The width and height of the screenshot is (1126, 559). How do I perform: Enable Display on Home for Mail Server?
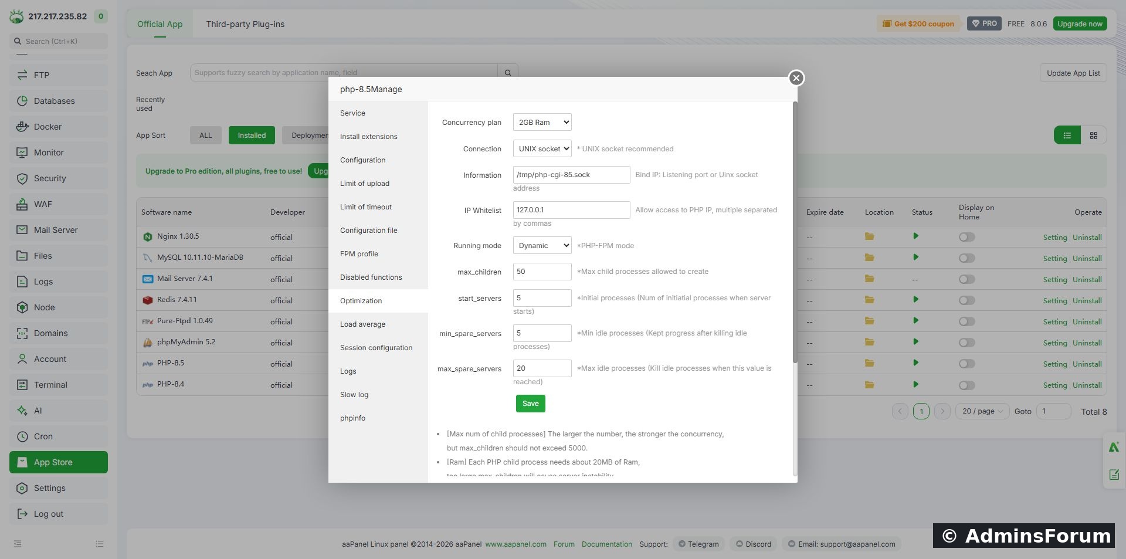pos(967,279)
